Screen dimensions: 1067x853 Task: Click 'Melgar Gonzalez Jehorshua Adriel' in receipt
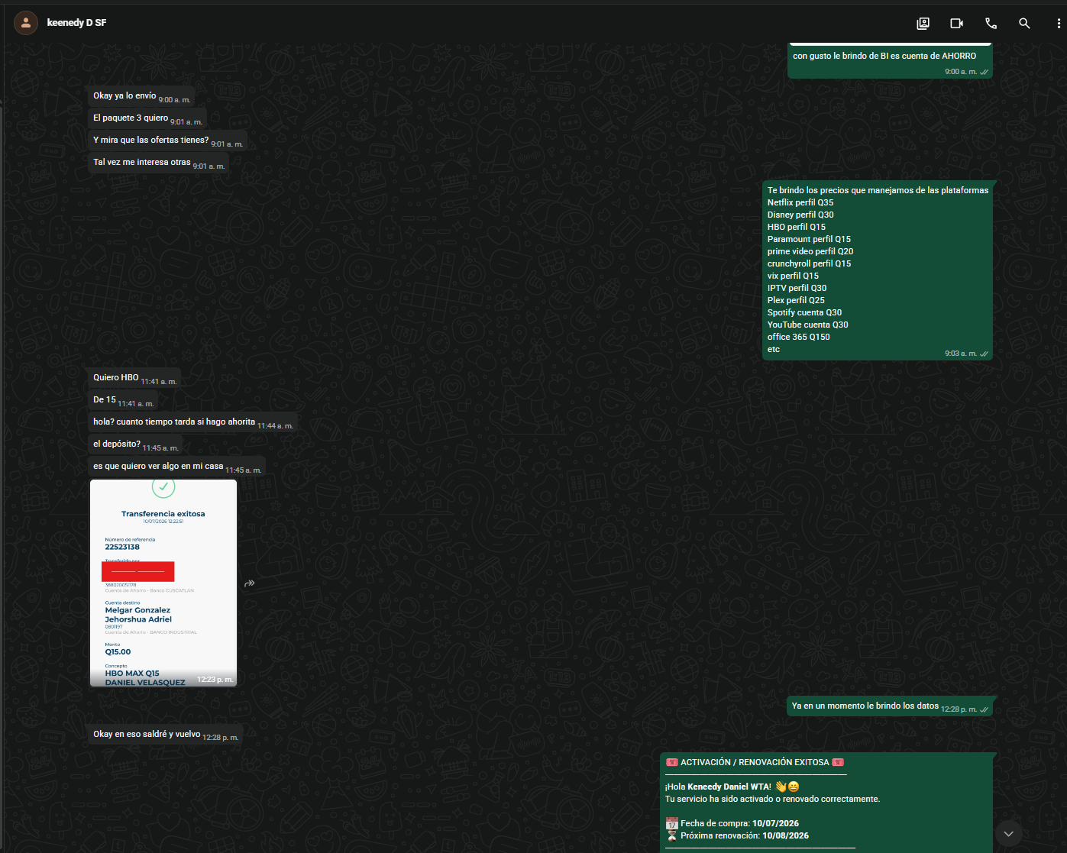click(x=138, y=615)
